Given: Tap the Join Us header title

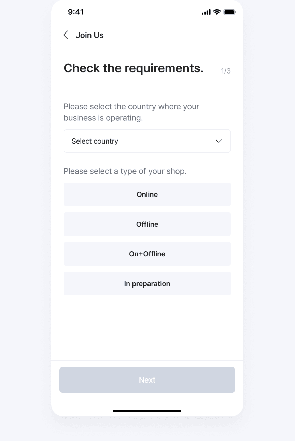Looking at the screenshot, I should pyautogui.click(x=90, y=35).
